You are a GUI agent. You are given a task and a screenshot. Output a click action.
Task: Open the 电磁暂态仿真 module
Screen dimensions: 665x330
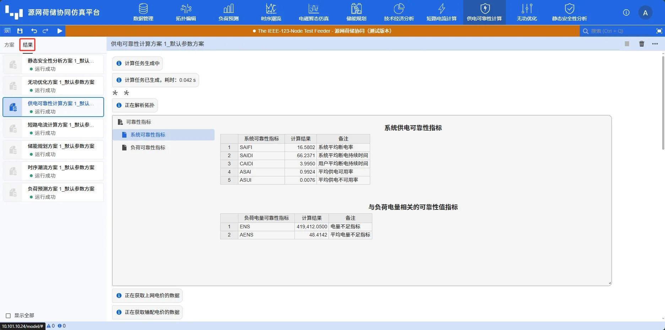314,12
